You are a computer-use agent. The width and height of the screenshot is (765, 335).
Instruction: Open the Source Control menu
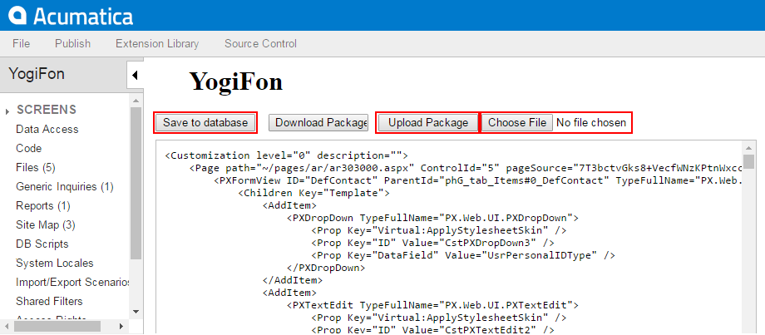[x=260, y=43]
